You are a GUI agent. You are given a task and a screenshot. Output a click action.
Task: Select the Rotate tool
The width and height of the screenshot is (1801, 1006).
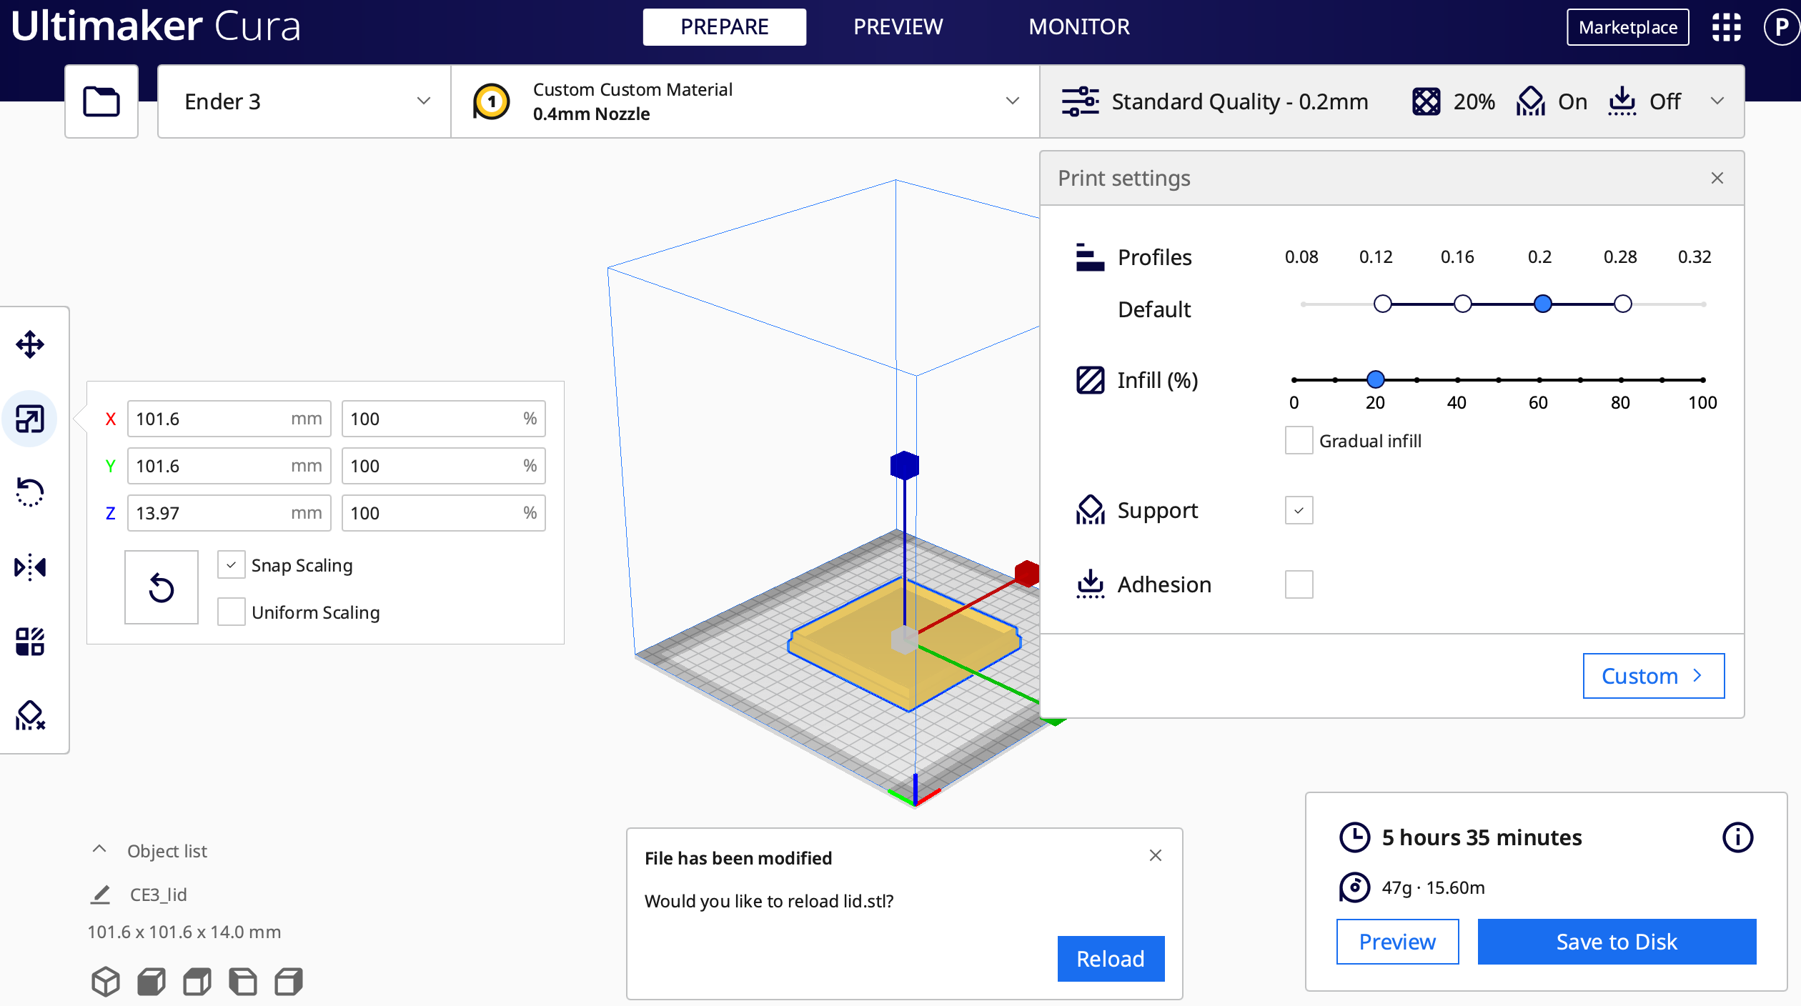[x=30, y=492]
